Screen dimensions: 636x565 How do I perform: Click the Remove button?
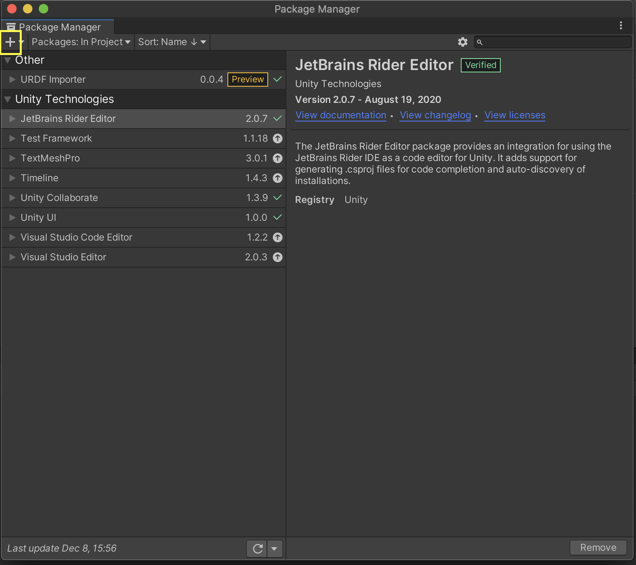tap(598, 548)
